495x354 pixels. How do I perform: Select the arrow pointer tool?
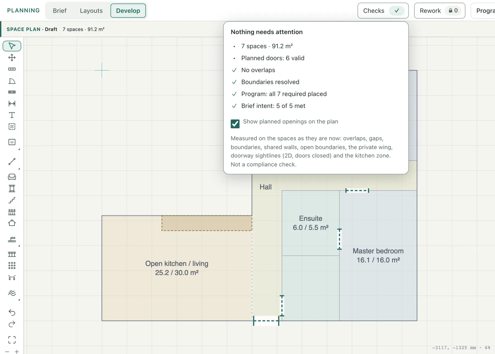click(x=12, y=46)
